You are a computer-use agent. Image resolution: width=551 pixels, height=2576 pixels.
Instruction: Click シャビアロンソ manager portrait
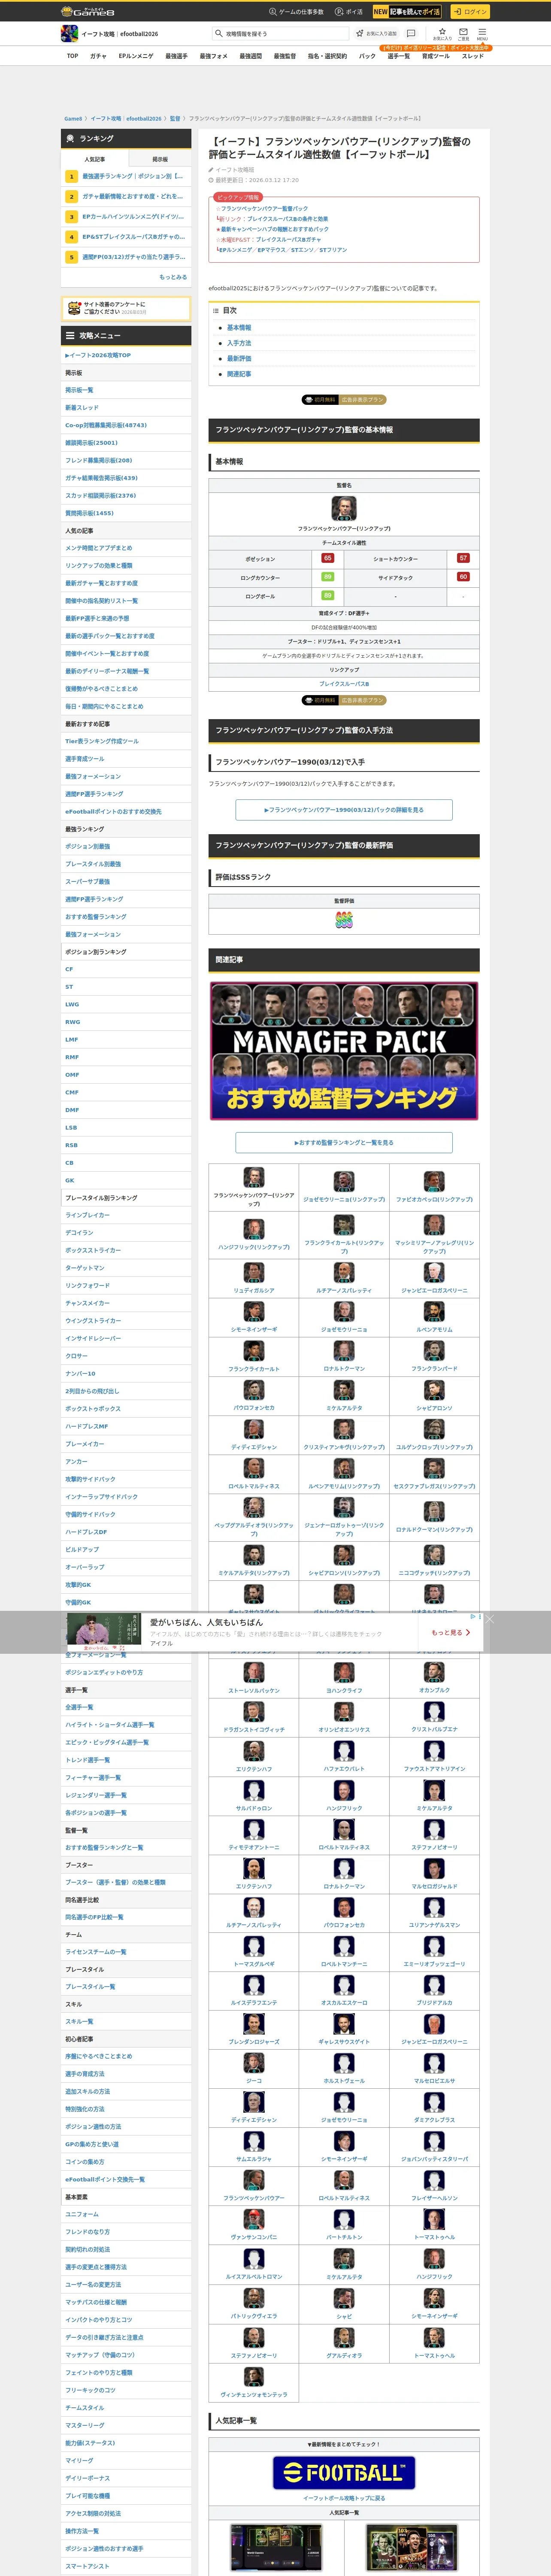coord(434,1390)
